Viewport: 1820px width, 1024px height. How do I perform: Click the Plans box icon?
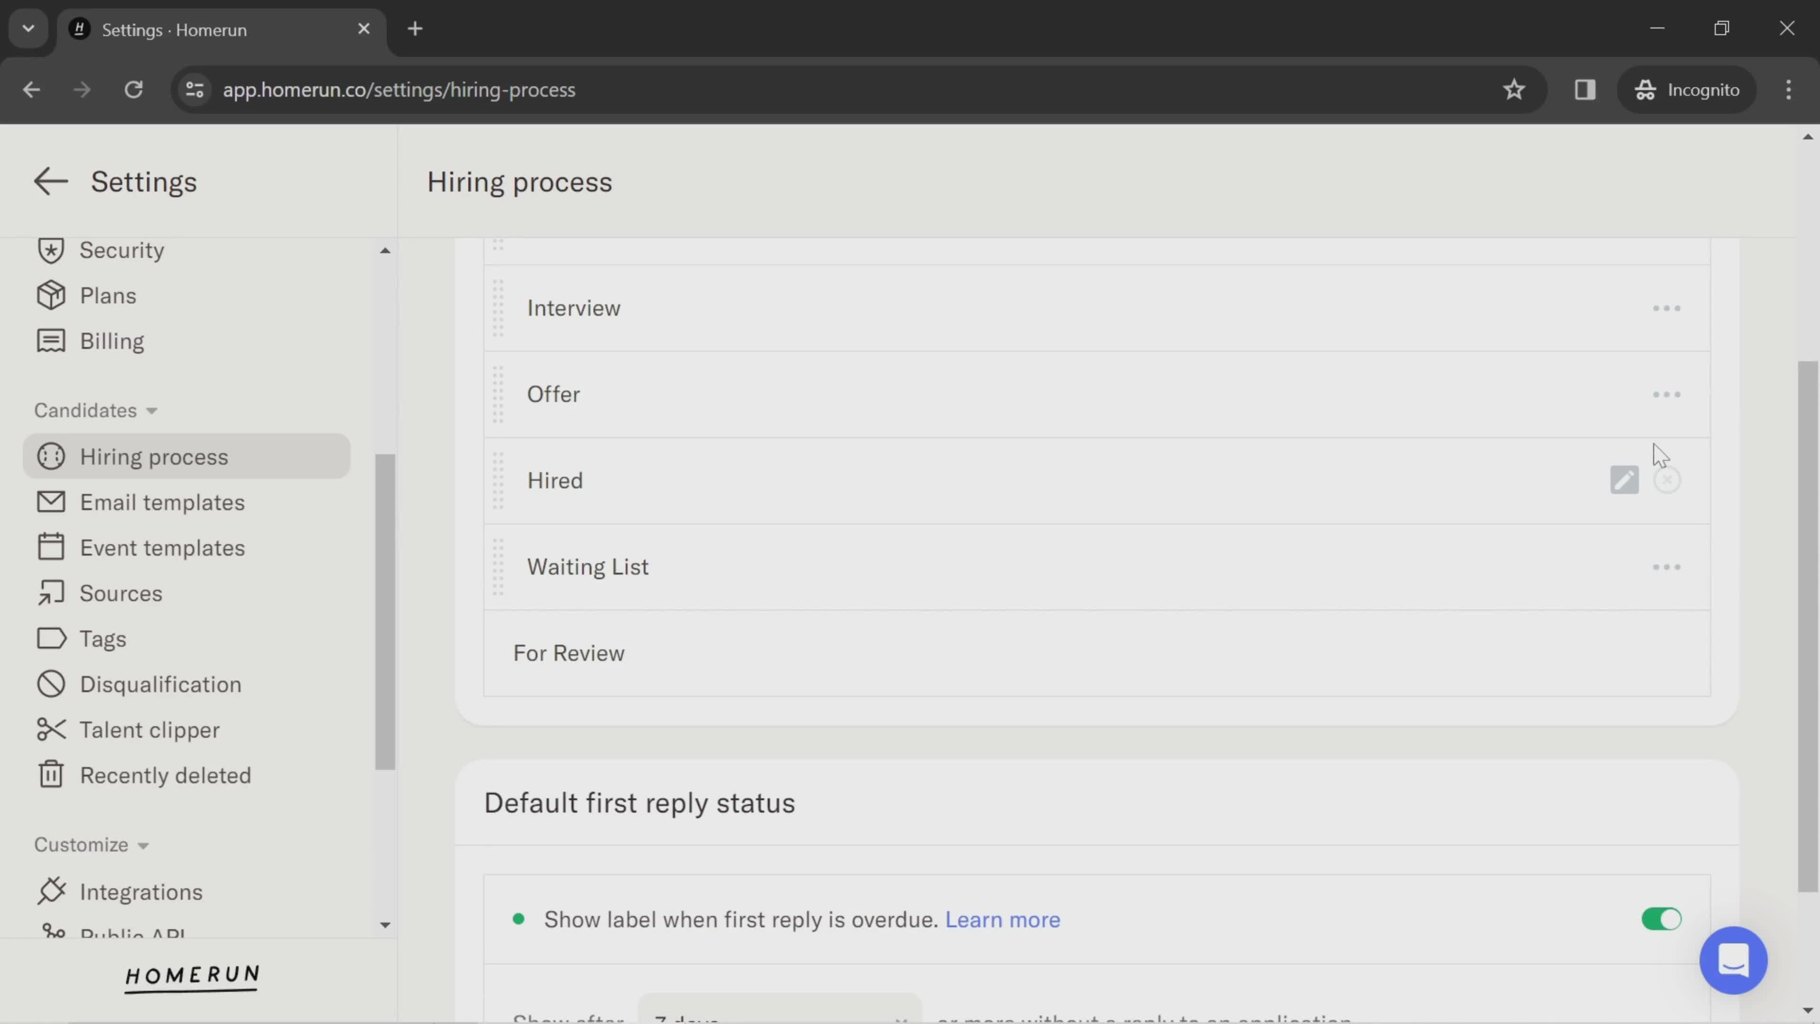coord(51,295)
